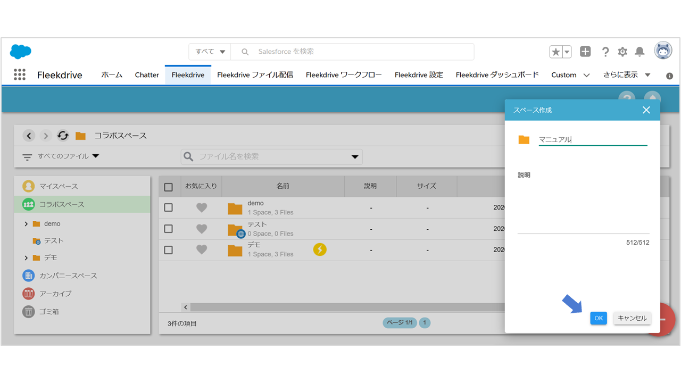Click the ページ 1/1 pager pill
Image resolution: width=681 pixels, height=383 pixels.
point(400,323)
